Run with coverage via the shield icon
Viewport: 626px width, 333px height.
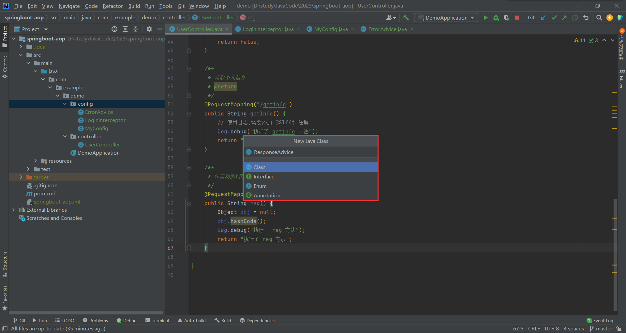[x=506, y=18]
